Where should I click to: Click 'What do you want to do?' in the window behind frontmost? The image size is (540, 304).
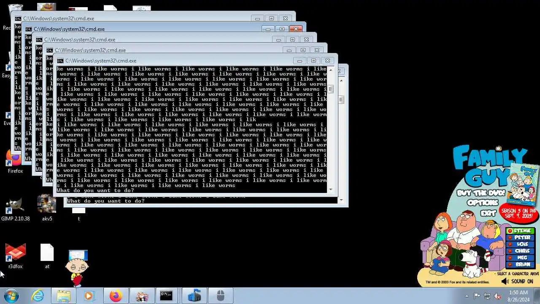[x=106, y=201]
